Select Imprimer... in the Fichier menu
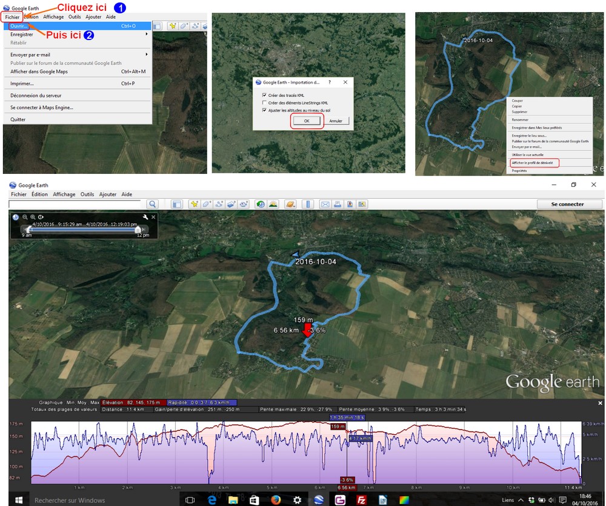This screenshot has height=506, width=606. coord(78,84)
